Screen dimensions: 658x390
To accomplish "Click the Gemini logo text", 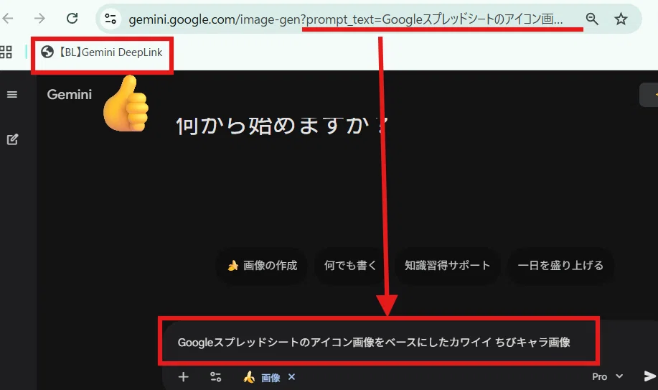I will (x=69, y=95).
